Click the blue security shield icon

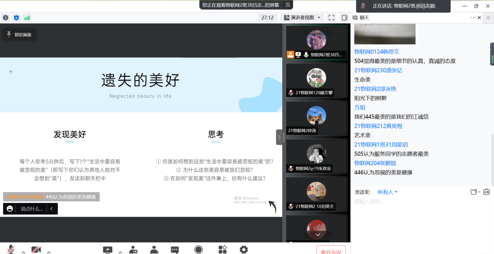pyautogui.click(x=16, y=18)
